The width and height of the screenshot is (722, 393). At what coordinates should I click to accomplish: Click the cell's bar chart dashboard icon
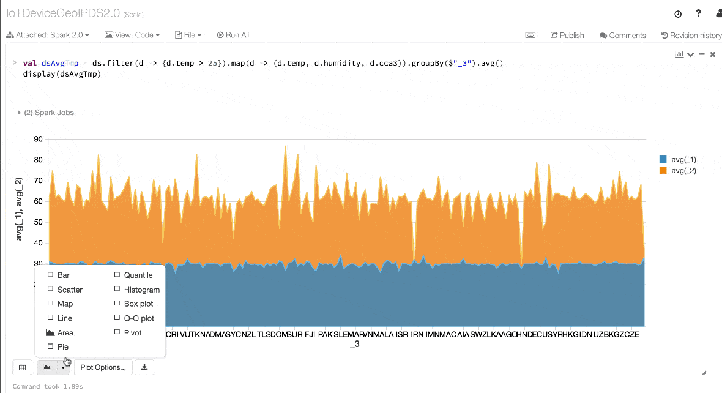tap(679, 54)
